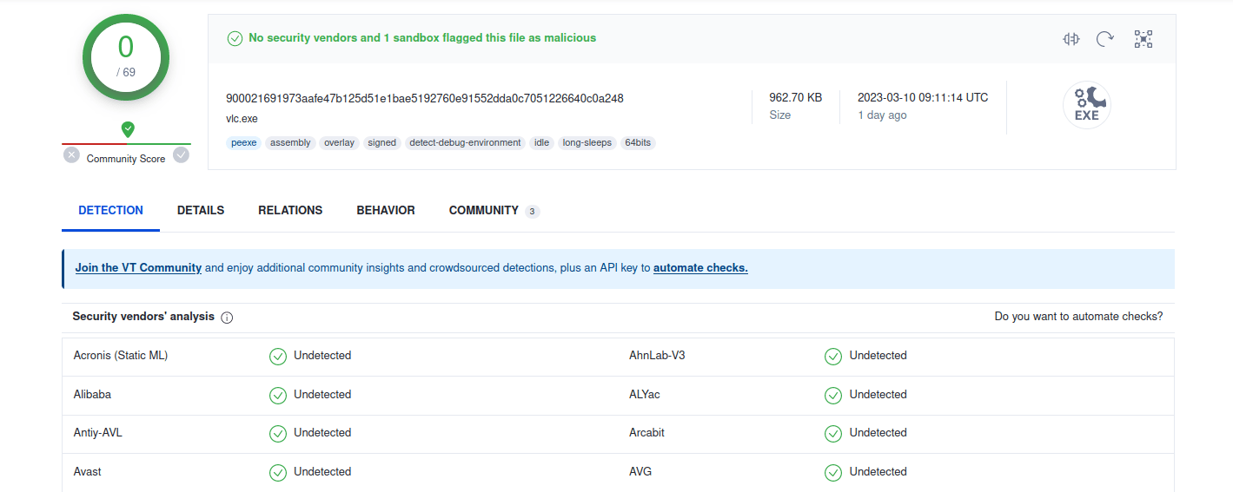This screenshot has width=1233, height=492.
Task: Click the file hash text
Action: [x=424, y=98]
